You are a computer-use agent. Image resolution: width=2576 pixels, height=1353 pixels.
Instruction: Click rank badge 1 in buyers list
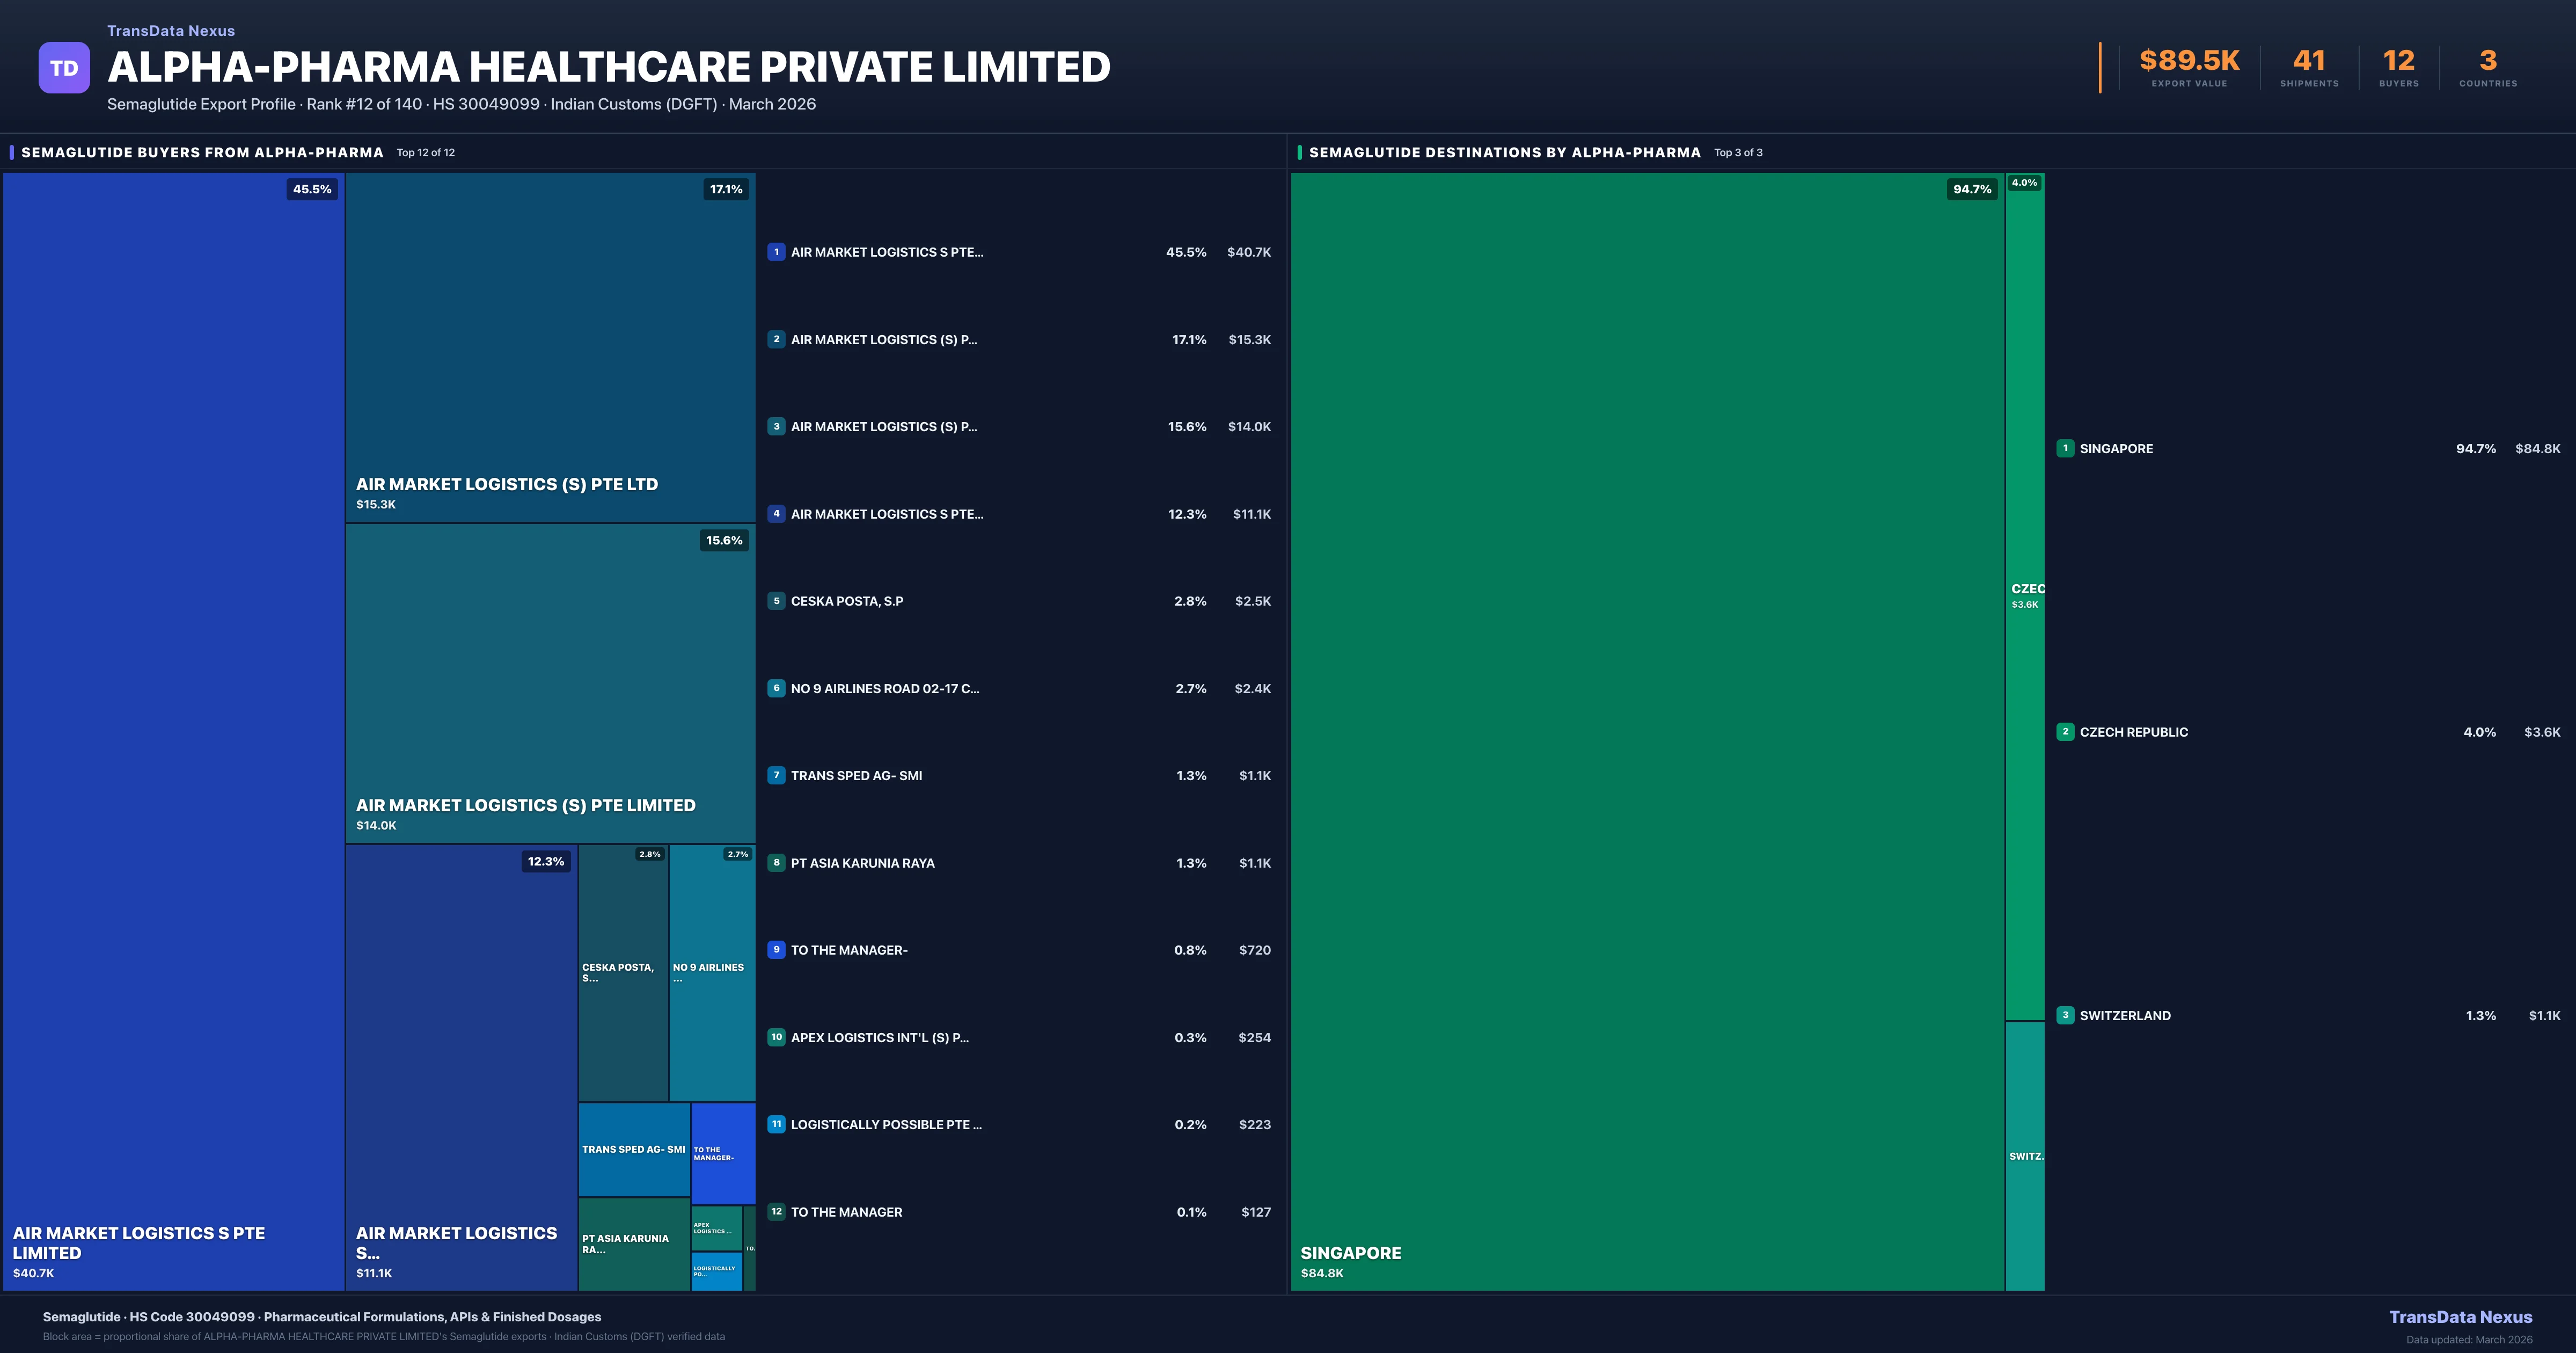point(776,252)
